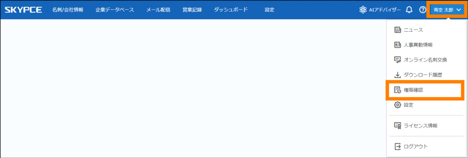Click the 人事異動情報 person card icon

397,45
